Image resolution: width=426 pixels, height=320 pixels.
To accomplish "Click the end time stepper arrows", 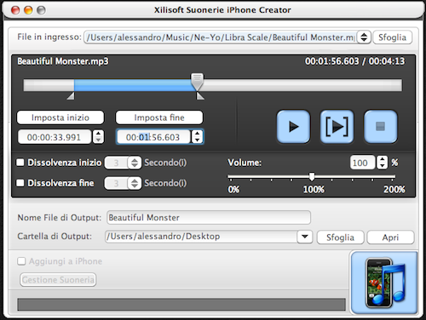I will click(197, 137).
